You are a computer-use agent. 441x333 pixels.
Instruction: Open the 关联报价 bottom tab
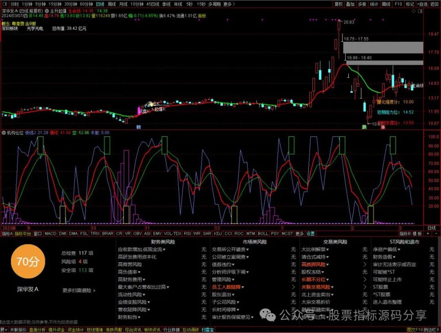pos(18,330)
